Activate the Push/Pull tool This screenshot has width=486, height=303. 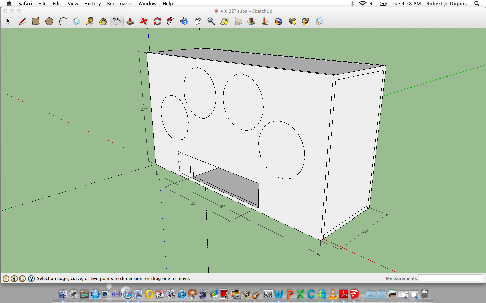(x=130, y=21)
